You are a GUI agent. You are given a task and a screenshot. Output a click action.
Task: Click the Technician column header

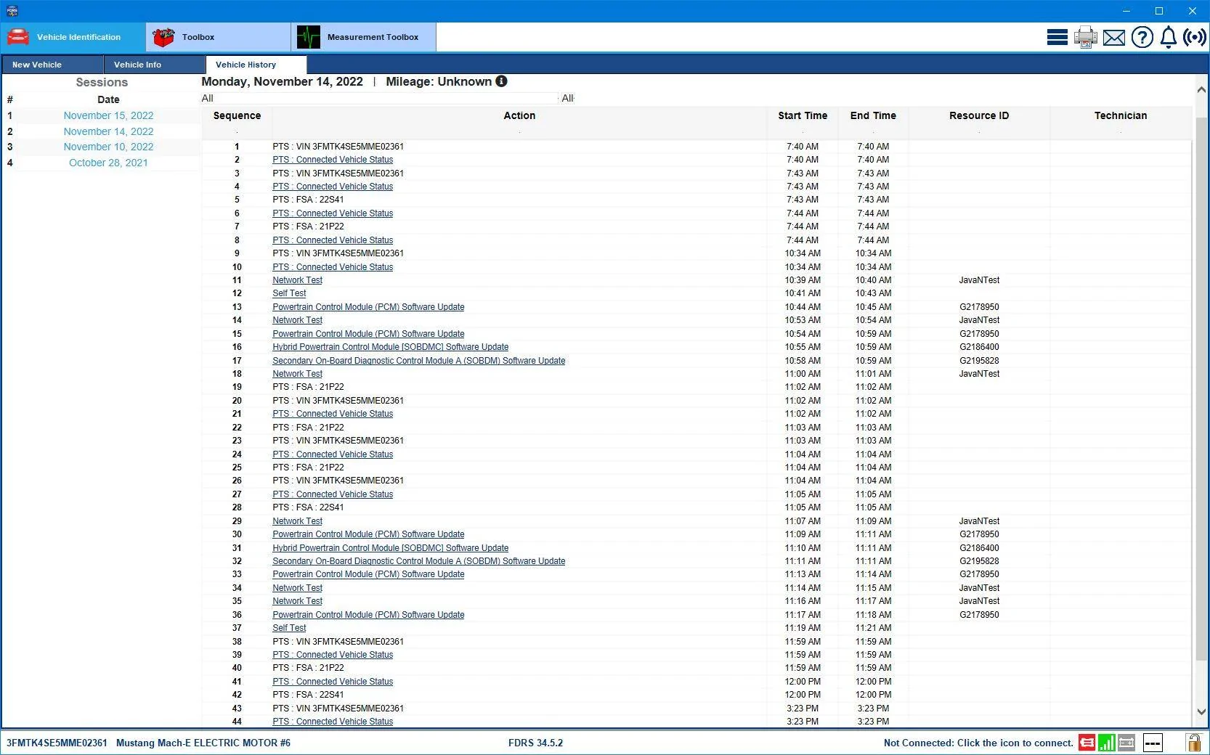tap(1121, 115)
